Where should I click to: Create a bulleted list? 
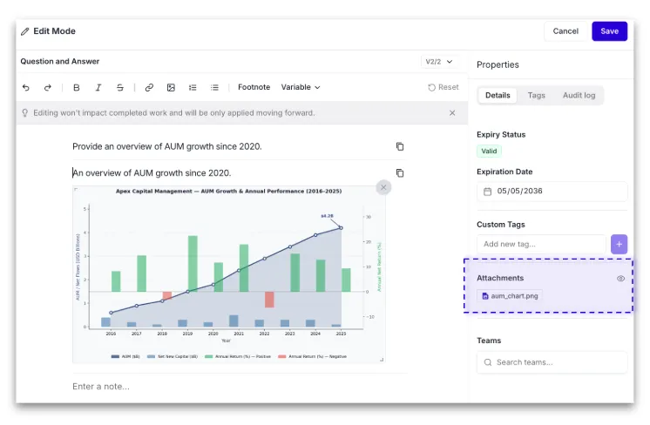pos(214,87)
